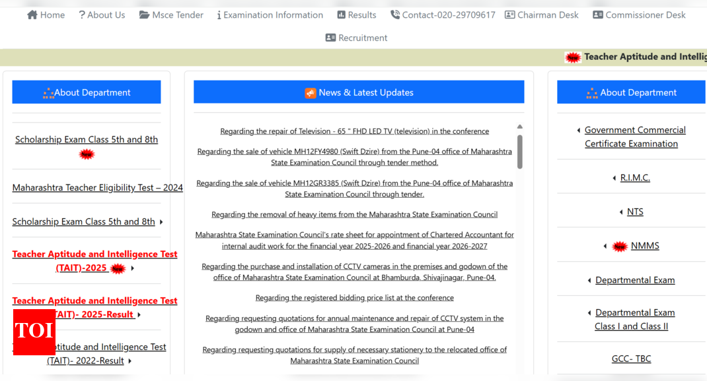Open Maharashtra Teacher Eligibility Test 2024 link
This screenshot has width=707, height=381.
point(97,188)
